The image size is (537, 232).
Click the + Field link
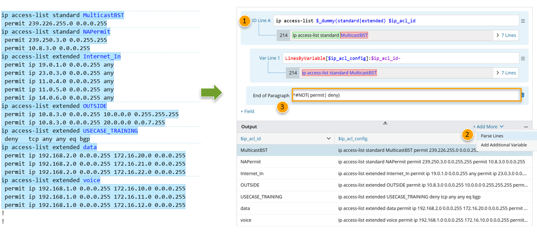pyautogui.click(x=247, y=111)
